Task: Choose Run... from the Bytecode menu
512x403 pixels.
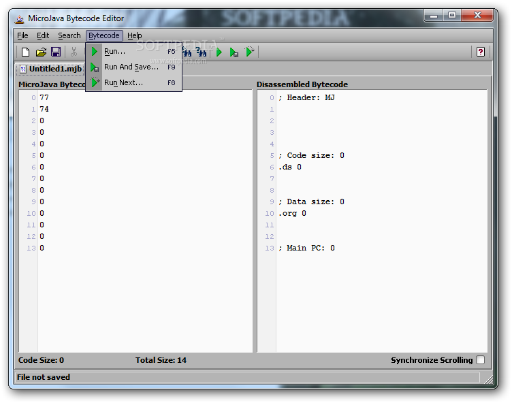Action: tap(133, 52)
